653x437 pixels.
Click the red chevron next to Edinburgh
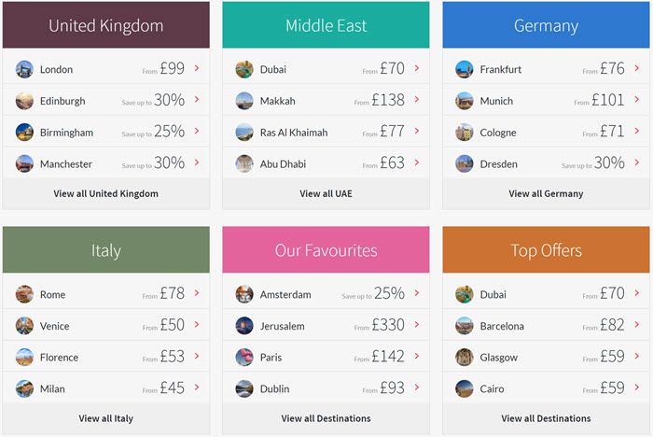(197, 99)
